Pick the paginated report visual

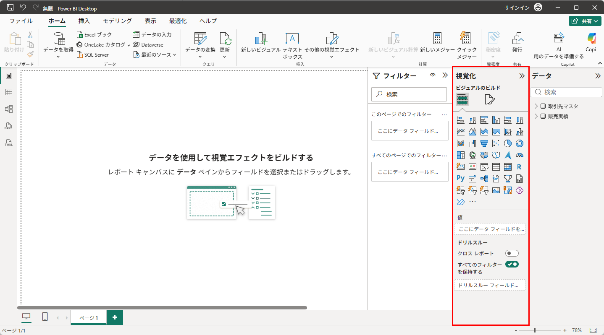520,179
